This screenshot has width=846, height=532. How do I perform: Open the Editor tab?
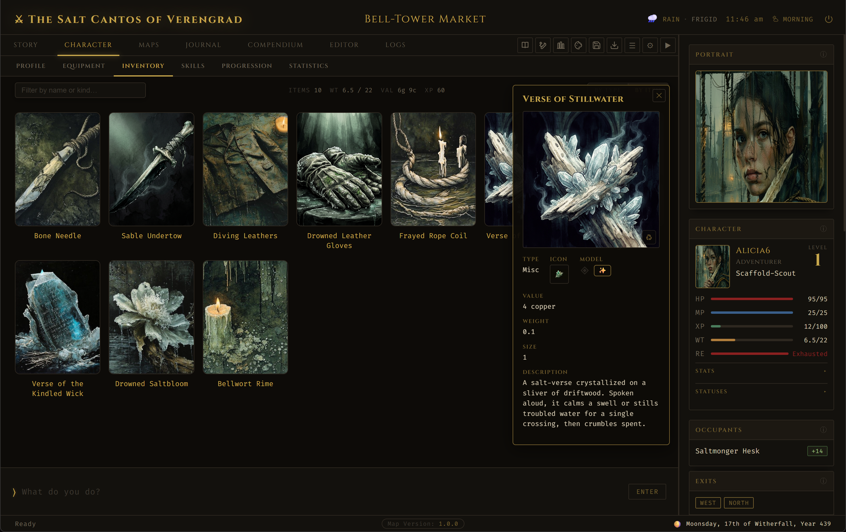click(344, 45)
